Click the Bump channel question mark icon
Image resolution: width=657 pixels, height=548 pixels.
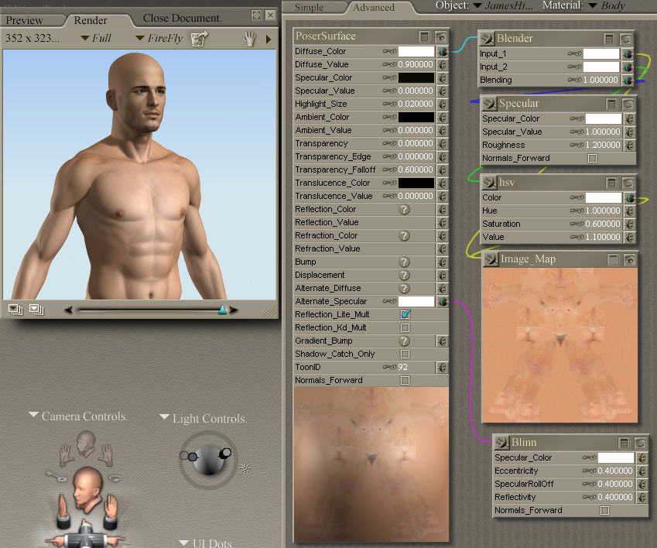coord(404,262)
